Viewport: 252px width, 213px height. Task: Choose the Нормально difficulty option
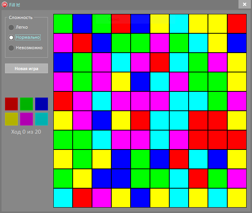pyautogui.click(x=11, y=38)
